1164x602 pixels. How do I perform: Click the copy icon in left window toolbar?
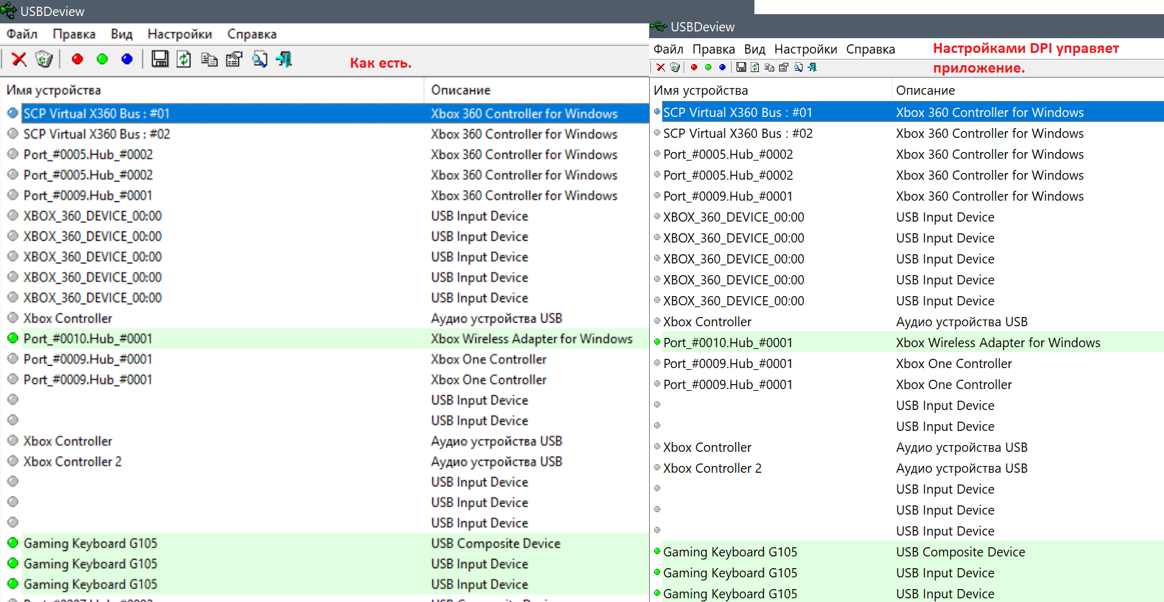pyautogui.click(x=209, y=59)
